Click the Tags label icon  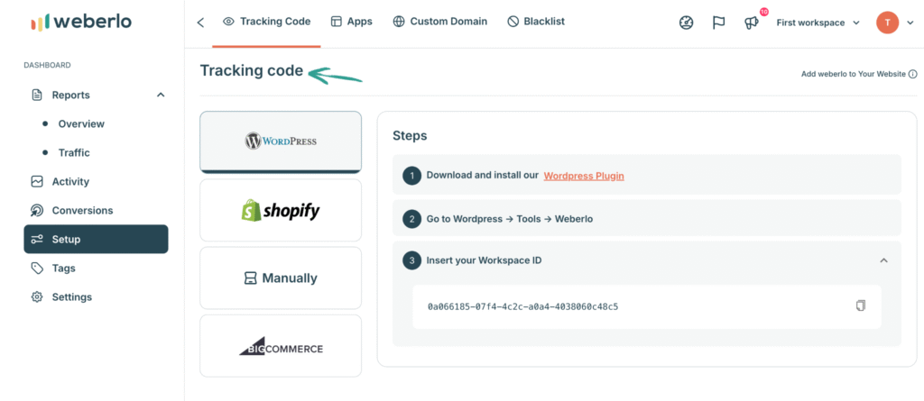[37, 268]
